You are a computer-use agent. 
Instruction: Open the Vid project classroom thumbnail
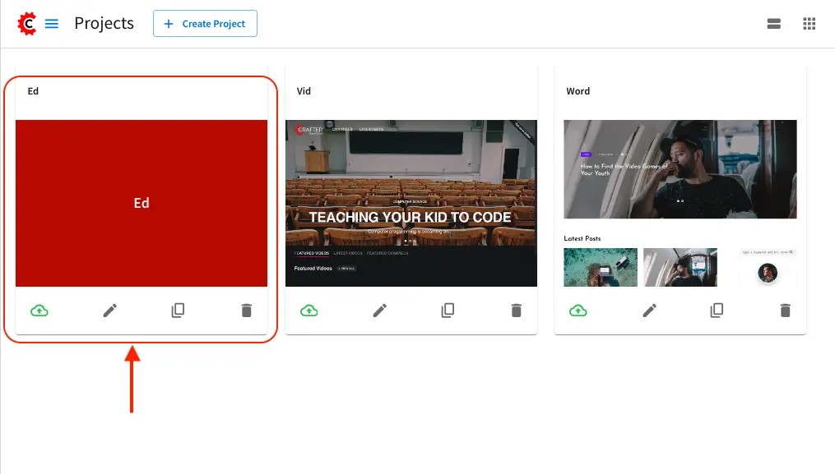[x=411, y=203]
